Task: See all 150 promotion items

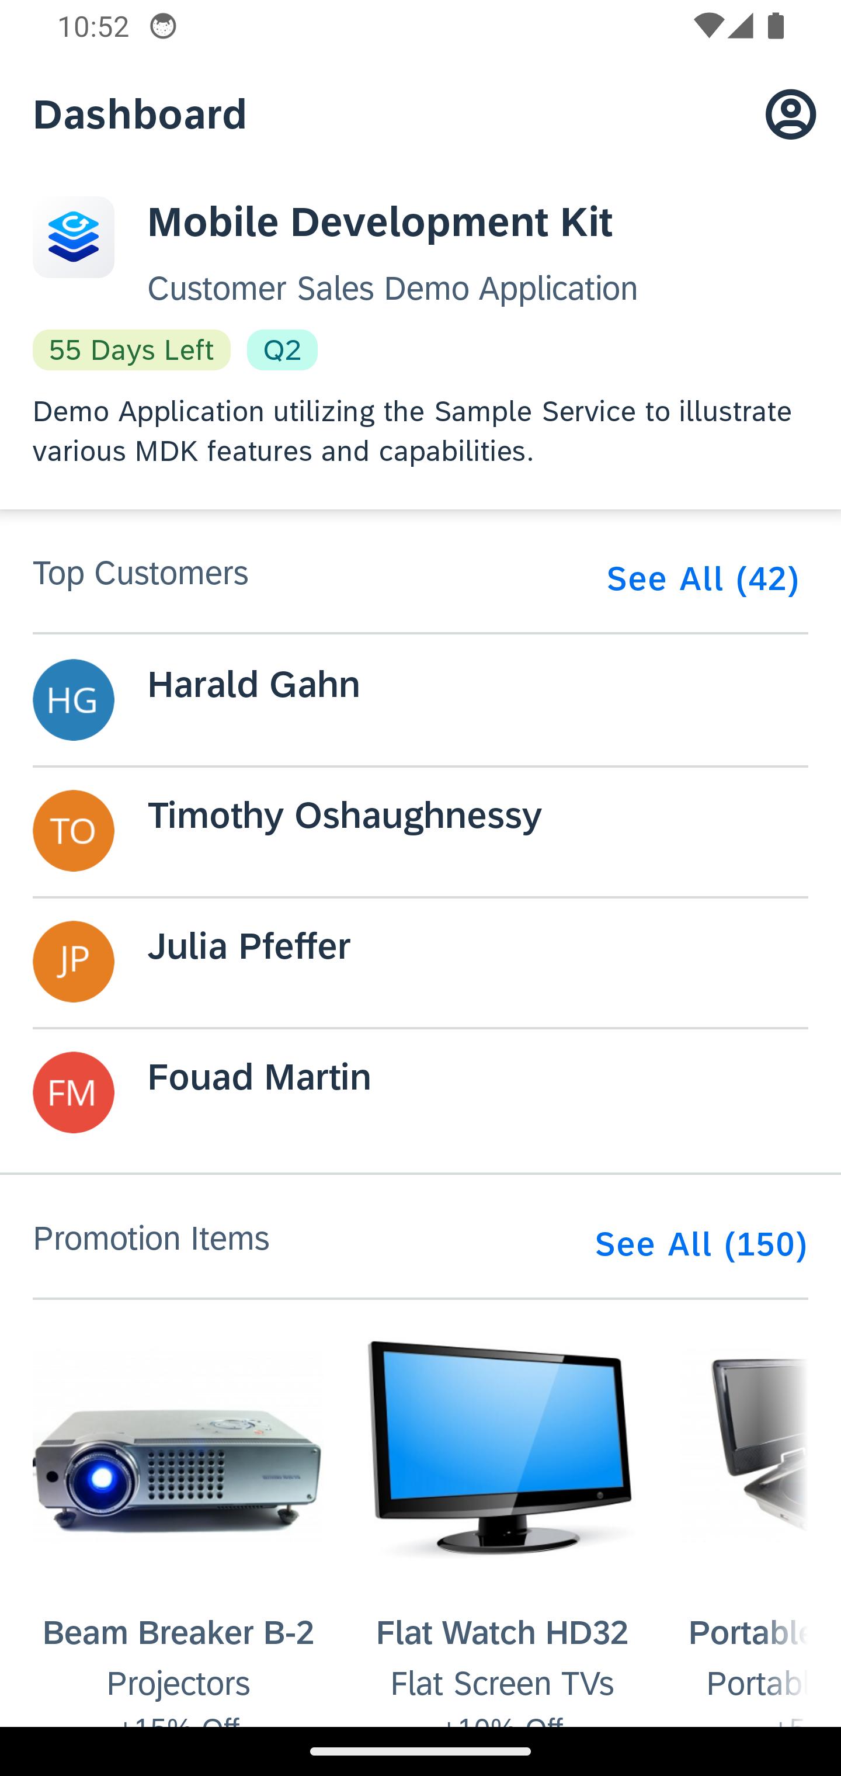Action: tap(700, 1244)
